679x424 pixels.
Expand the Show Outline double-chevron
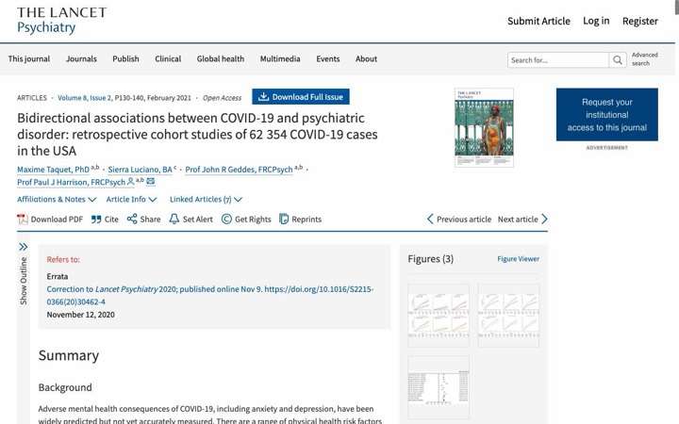point(23,247)
